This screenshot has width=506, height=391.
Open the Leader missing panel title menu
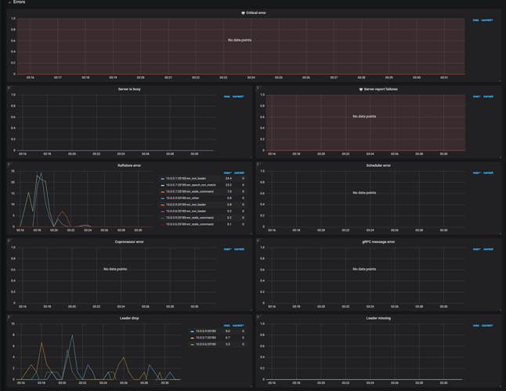pos(378,318)
